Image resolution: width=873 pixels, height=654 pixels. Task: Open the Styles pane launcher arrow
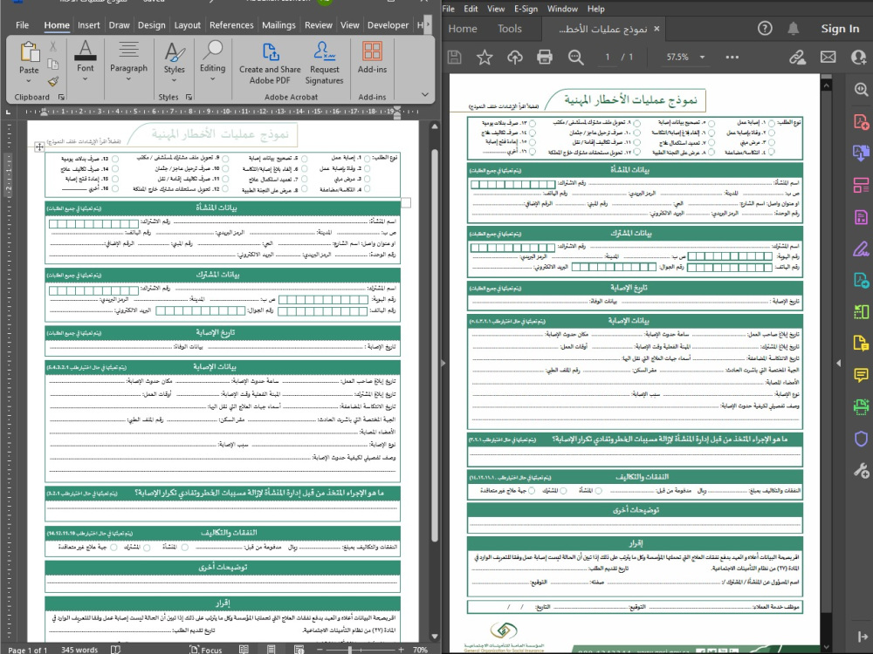point(189,97)
